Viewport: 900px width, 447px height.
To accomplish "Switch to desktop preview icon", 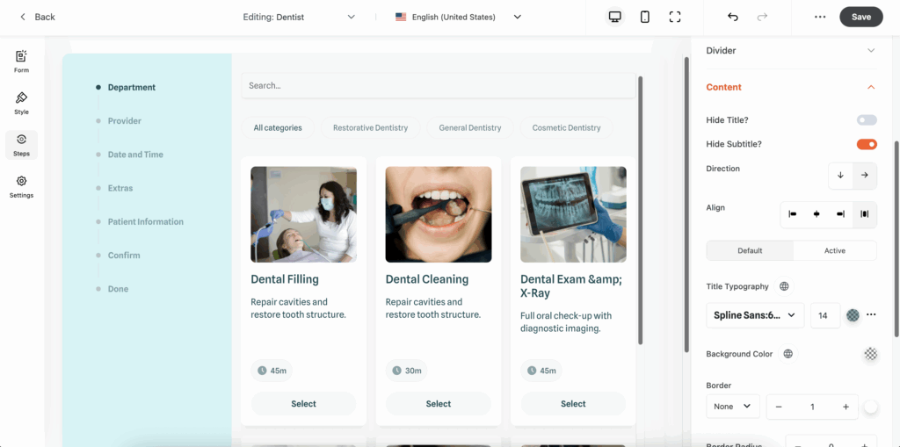I will click(615, 17).
